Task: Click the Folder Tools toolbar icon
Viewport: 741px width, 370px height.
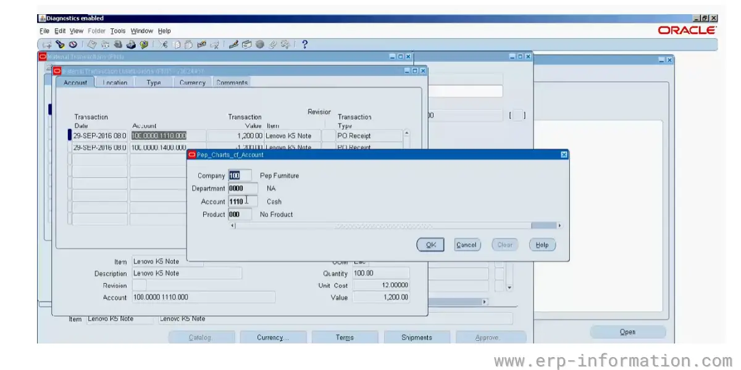Action: [x=286, y=44]
